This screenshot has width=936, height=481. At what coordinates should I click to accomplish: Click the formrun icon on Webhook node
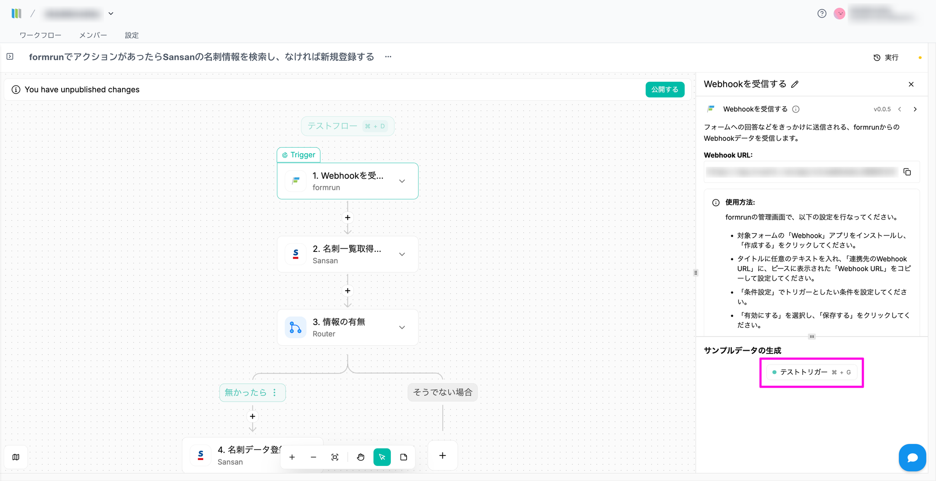[x=296, y=181]
